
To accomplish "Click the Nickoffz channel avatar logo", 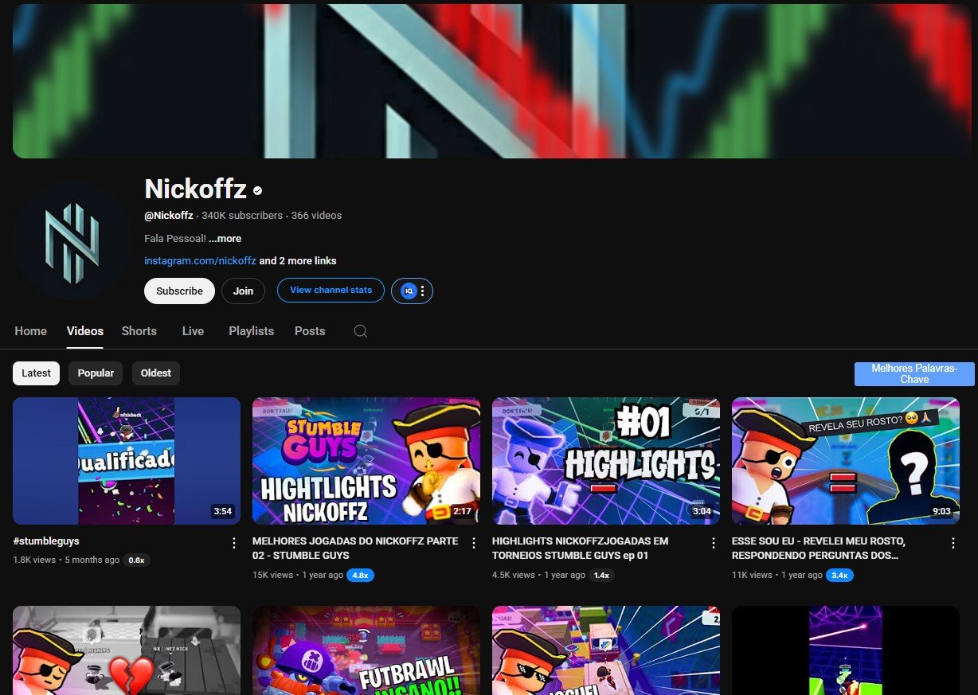I will click(72, 240).
